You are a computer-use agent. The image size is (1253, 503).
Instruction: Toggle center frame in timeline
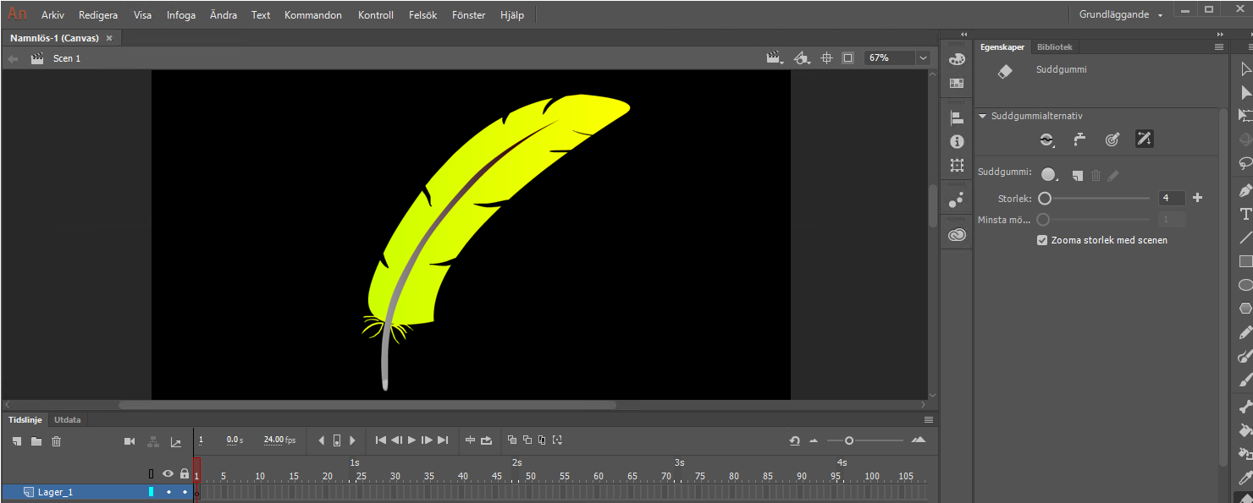pyautogui.click(x=470, y=440)
